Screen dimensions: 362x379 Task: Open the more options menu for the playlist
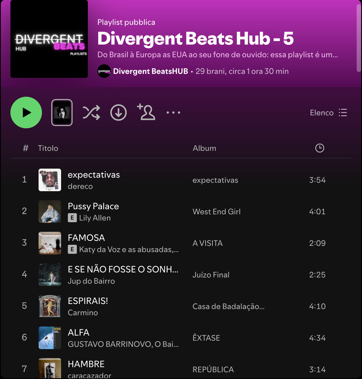(x=173, y=112)
